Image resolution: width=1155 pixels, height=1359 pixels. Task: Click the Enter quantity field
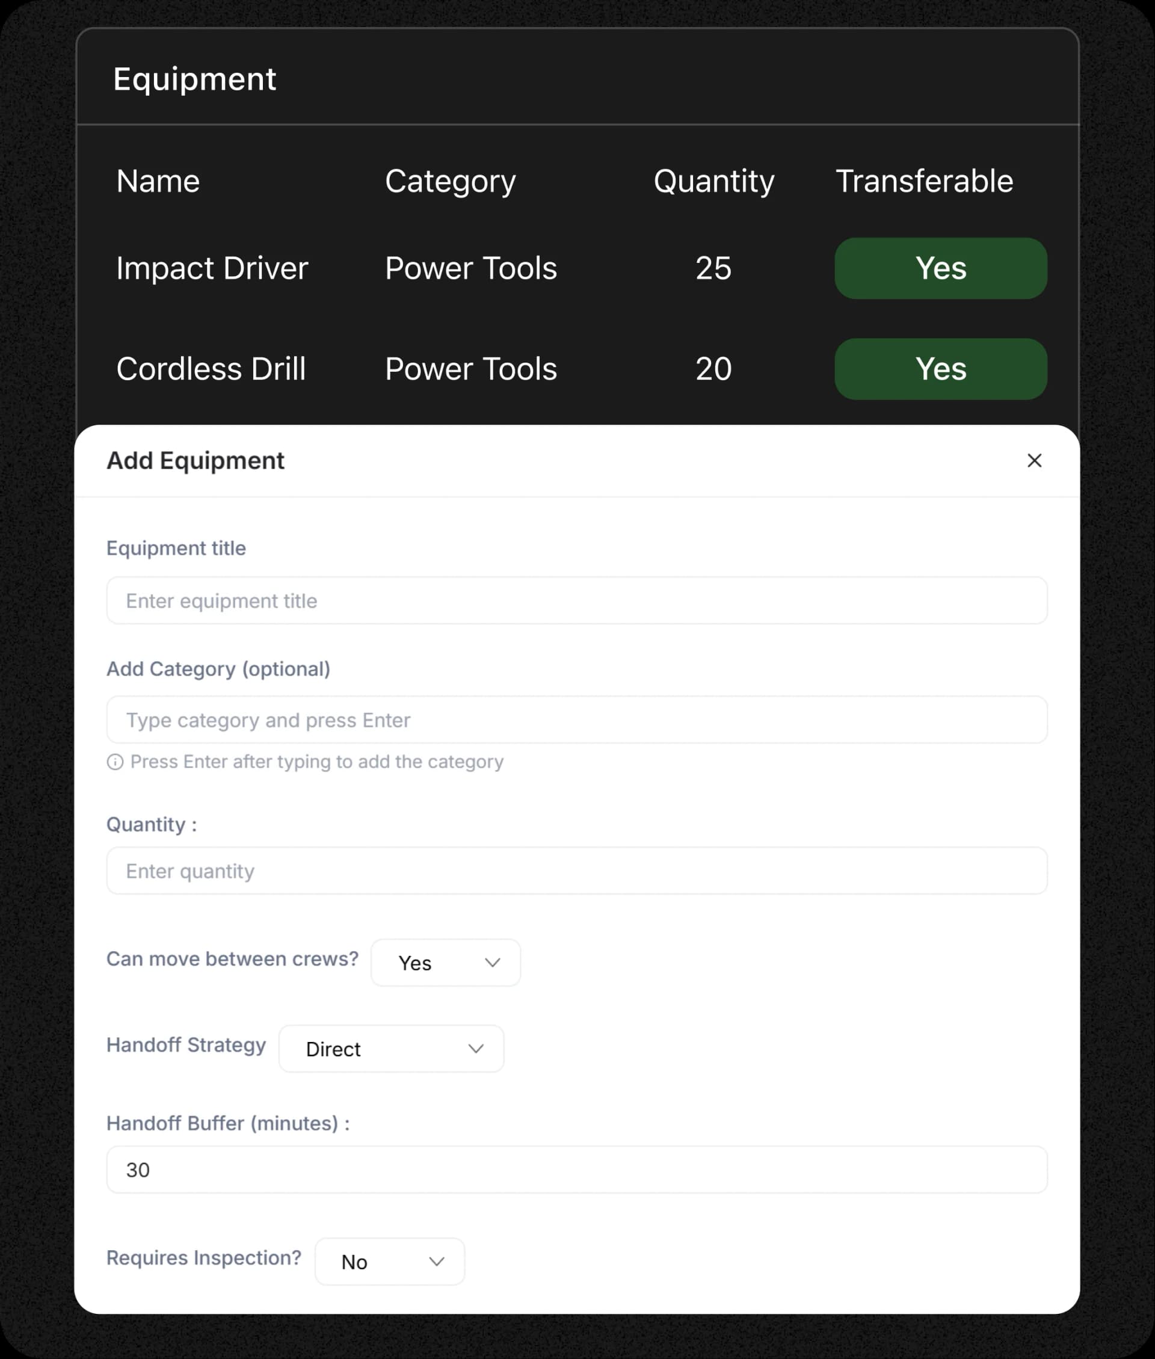pyautogui.click(x=576, y=871)
